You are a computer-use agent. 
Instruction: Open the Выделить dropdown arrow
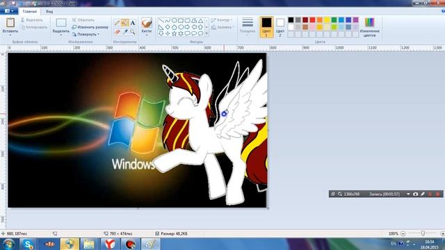(61, 35)
